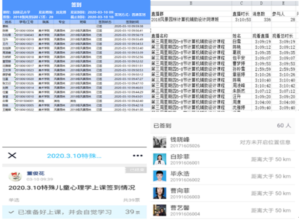Open 钱晓峰's avatar photo
This screenshot has width=299, height=221.
(x=160, y=142)
